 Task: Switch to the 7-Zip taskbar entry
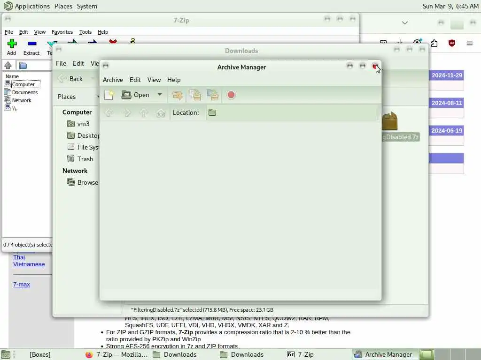301,354
